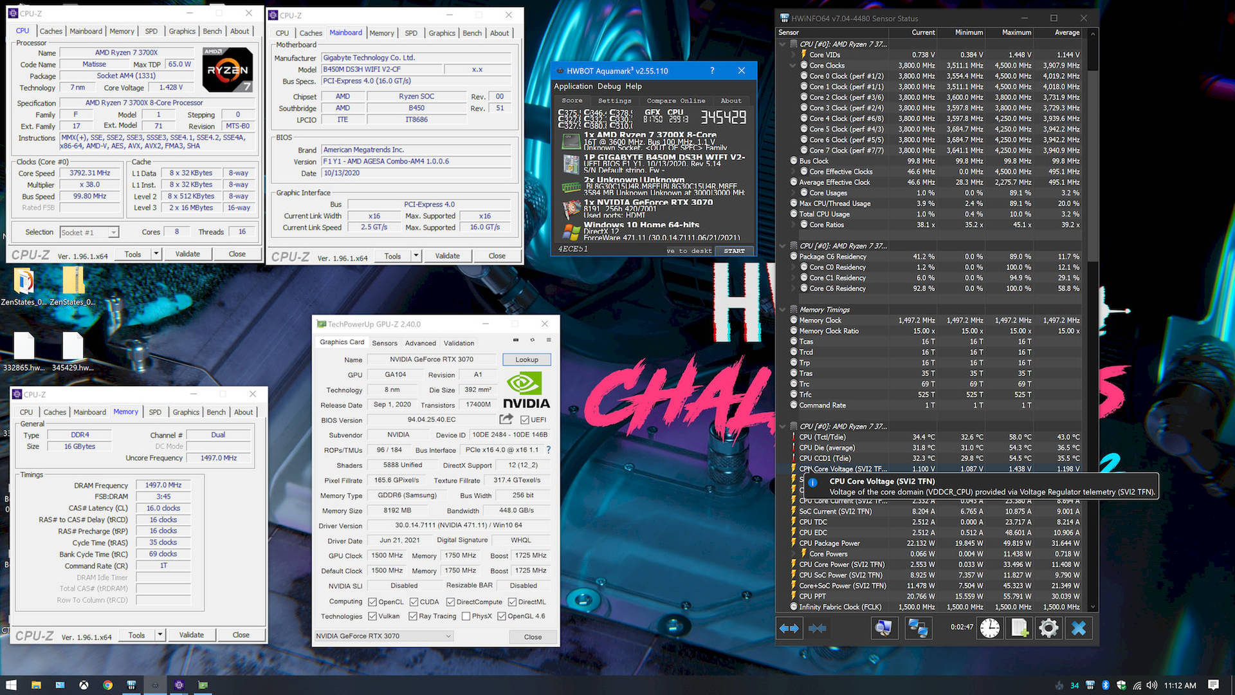Viewport: 1235px width, 695px height.
Task: Open Windows Start button
Action: point(11,685)
